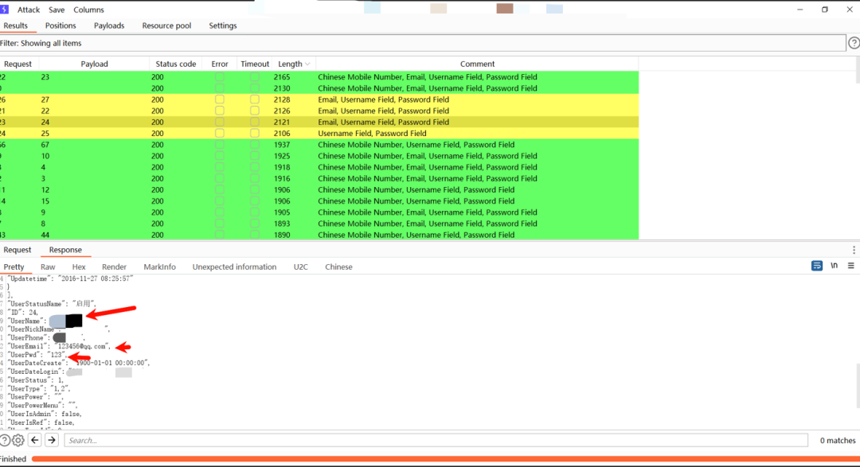Restore down the attack window
The height and width of the screenshot is (467, 860).
(x=825, y=10)
